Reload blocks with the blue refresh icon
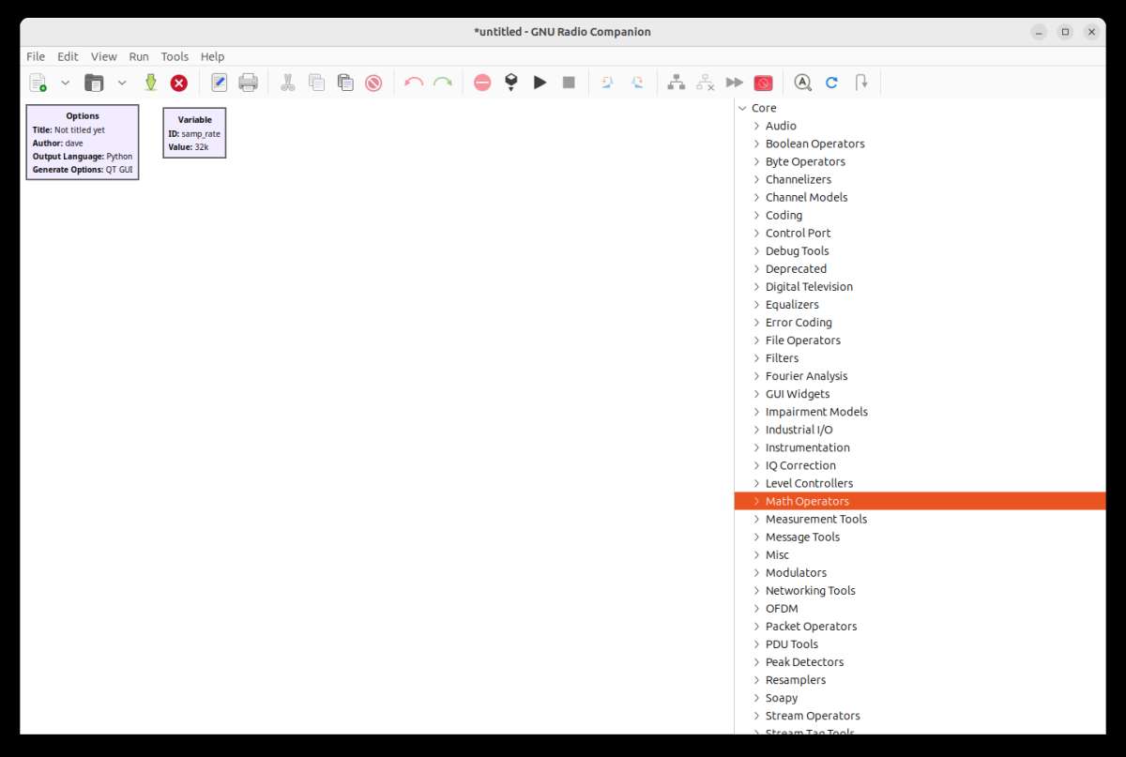Screen dimensions: 1126x757 click(831, 83)
